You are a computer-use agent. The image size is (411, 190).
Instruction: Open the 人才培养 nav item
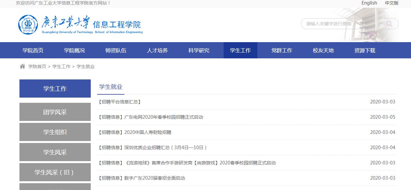click(157, 50)
